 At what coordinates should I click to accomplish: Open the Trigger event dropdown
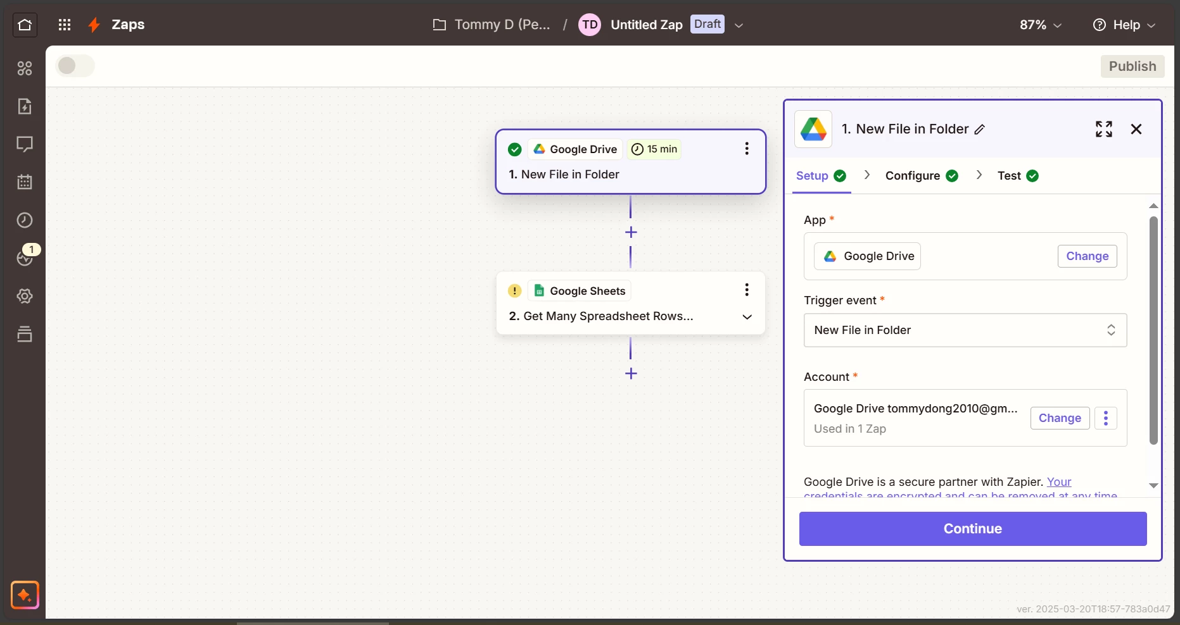pyautogui.click(x=965, y=330)
